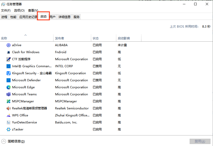
Task: Open the 服务 tab
Action: point(77,17)
